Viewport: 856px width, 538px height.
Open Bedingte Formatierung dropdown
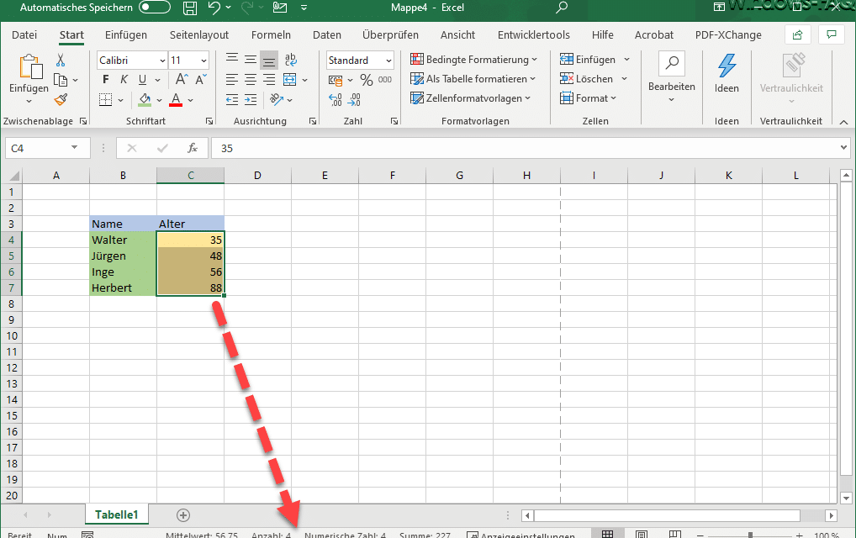(474, 60)
